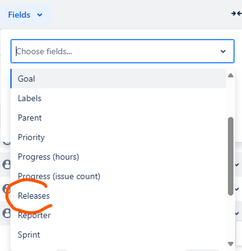Pick the Progress (hours) option
Image resolution: width=242 pixels, height=251 pixels.
[119, 157]
